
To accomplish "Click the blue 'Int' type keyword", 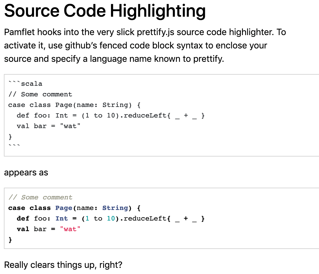I will 62,218.
